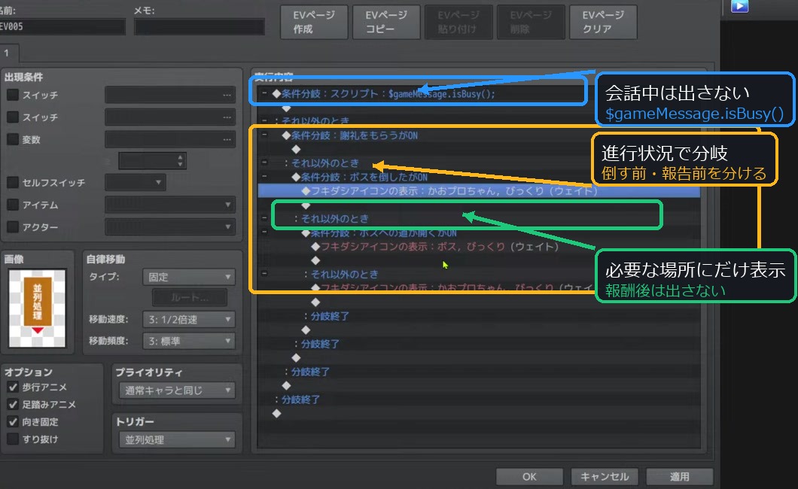Click the 適用 button
Screen dimensions: 798x489
(679, 477)
